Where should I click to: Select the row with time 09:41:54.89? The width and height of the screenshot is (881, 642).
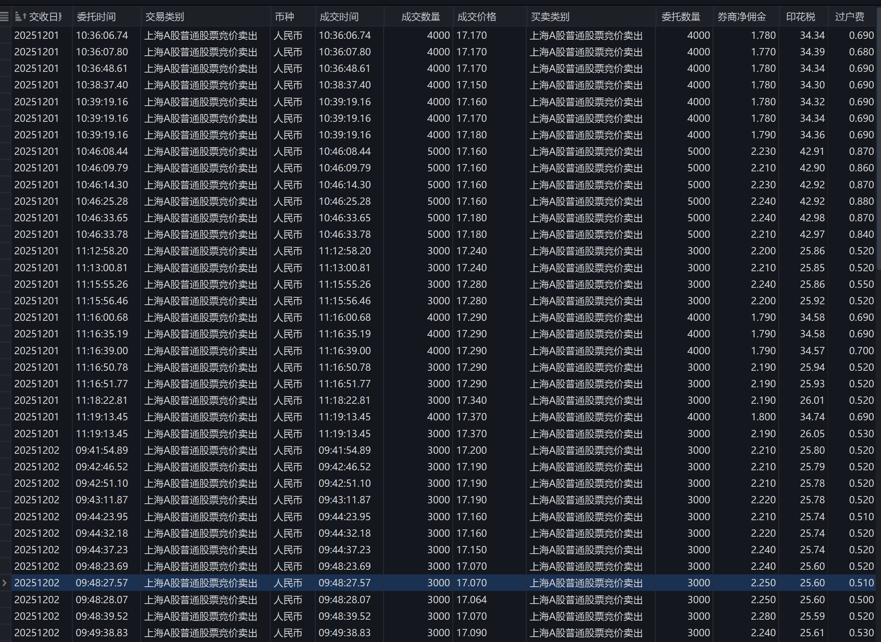[x=102, y=450]
